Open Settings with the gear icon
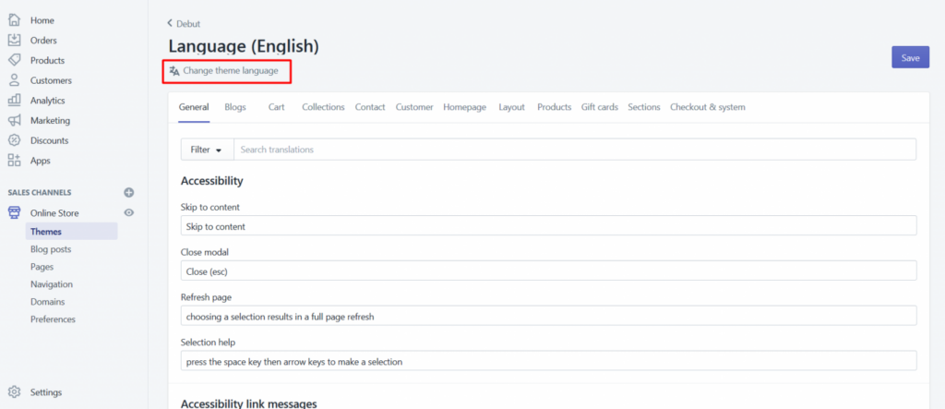945x409 pixels. click(x=14, y=391)
